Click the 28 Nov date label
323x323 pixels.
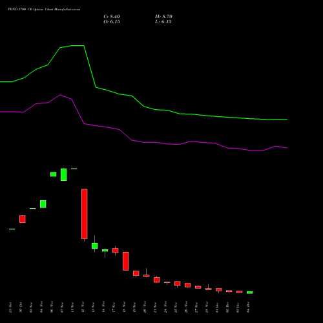tap(207, 307)
